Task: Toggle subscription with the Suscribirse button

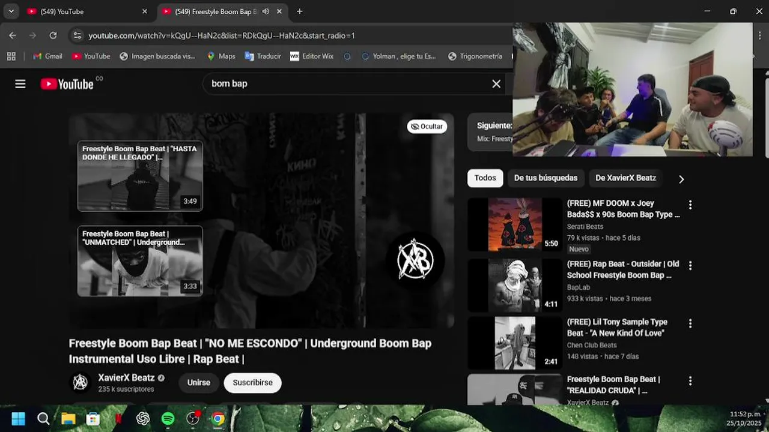Action: (x=252, y=382)
